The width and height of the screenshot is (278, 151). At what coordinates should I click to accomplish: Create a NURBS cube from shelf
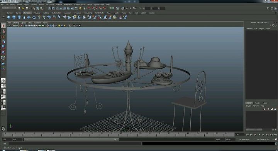[14, 17]
